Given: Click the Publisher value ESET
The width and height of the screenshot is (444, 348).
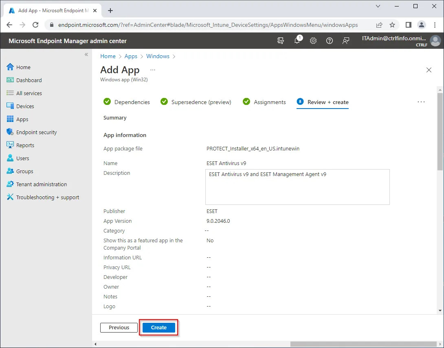Looking at the screenshot, I should coord(212,211).
